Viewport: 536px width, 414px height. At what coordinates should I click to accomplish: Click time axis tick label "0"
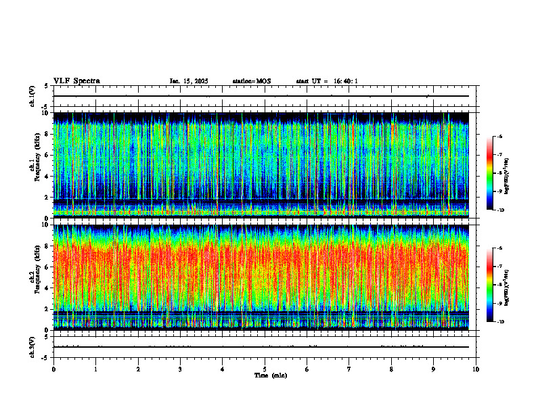[x=53, y=369]
